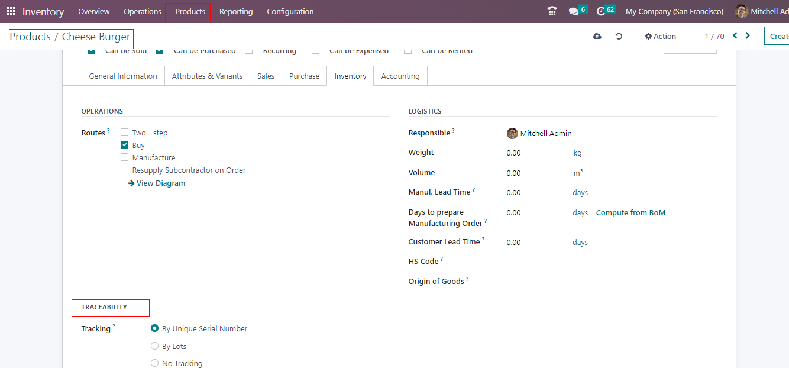Go to next record arrow
789x368 pixels.
(748, 36)
